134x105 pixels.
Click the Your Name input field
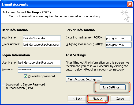tap(42, 38)
